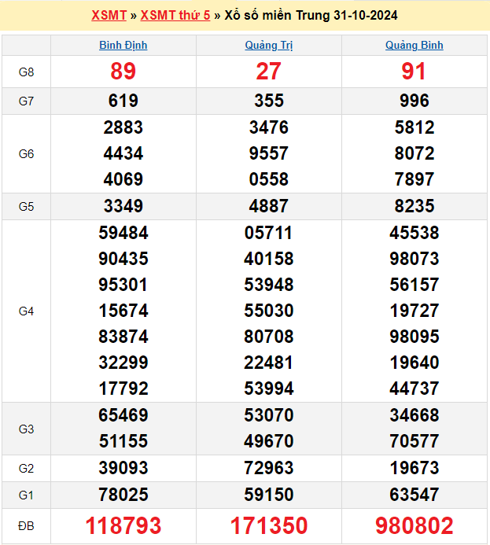
Task: Click the G8 row label
Action: click(x=26, y=72)
